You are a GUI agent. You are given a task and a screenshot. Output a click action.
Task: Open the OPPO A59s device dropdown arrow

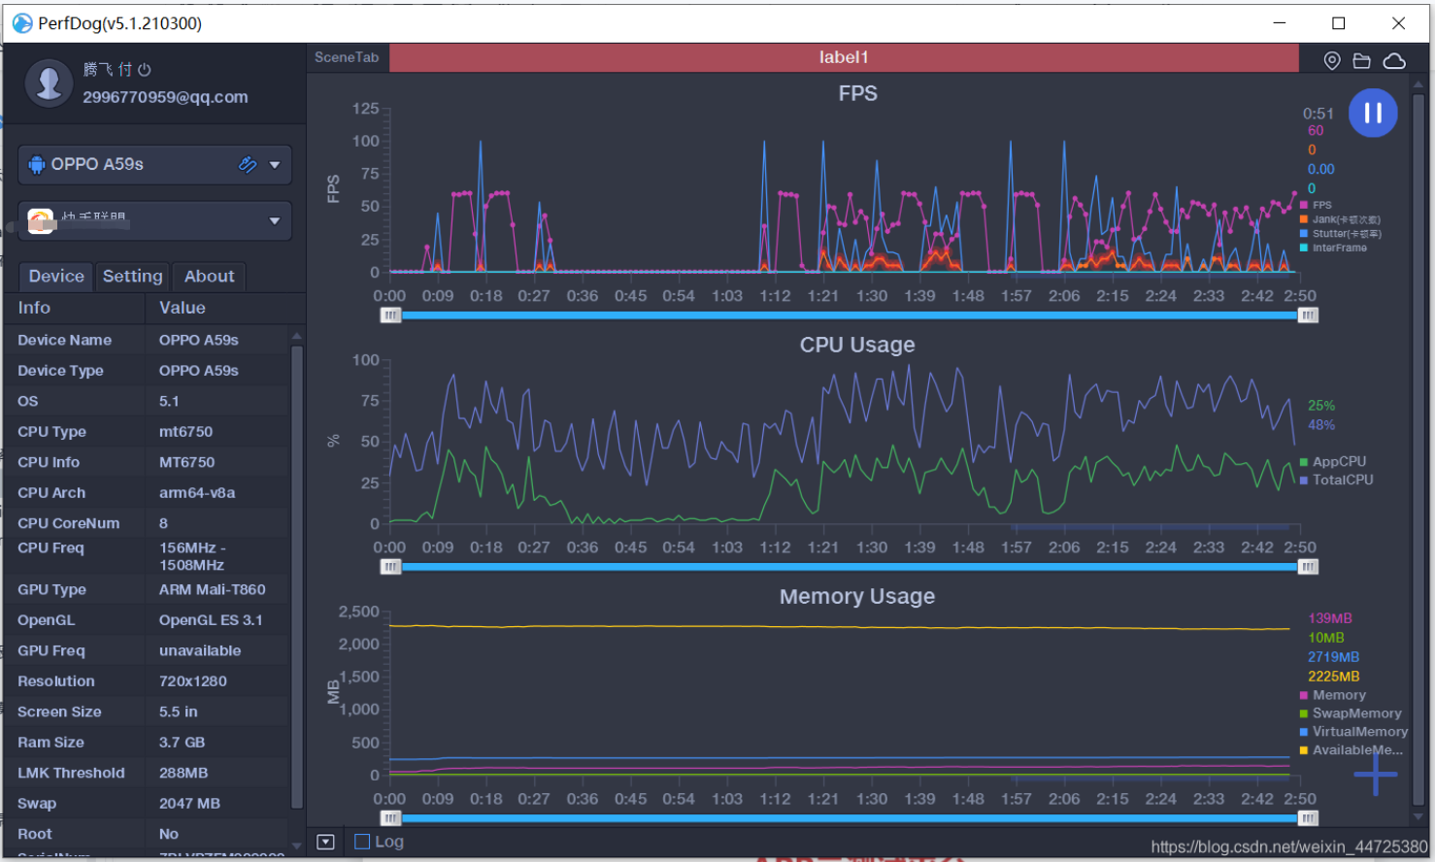275,165
